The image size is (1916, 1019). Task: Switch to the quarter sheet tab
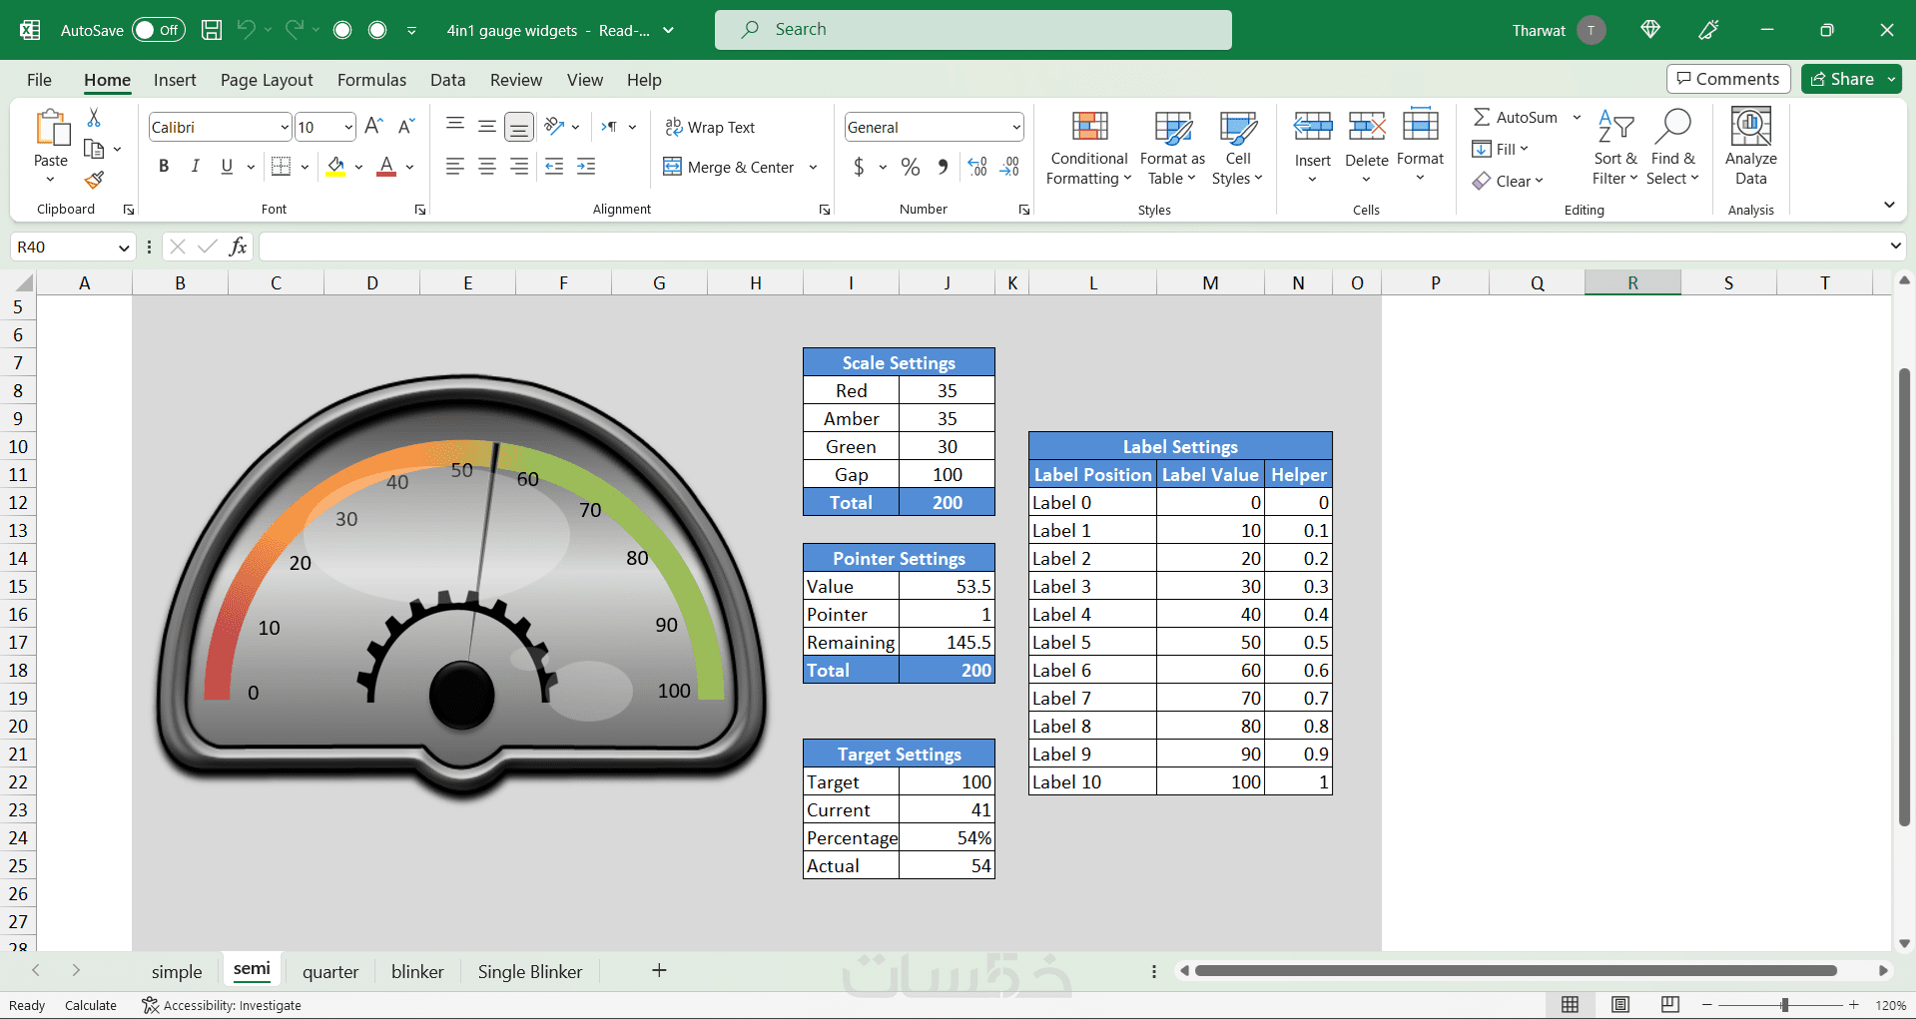(329, 971)
